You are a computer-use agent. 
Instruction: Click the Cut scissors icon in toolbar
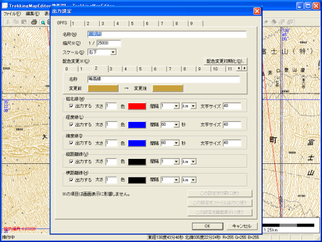click(8, 22)
